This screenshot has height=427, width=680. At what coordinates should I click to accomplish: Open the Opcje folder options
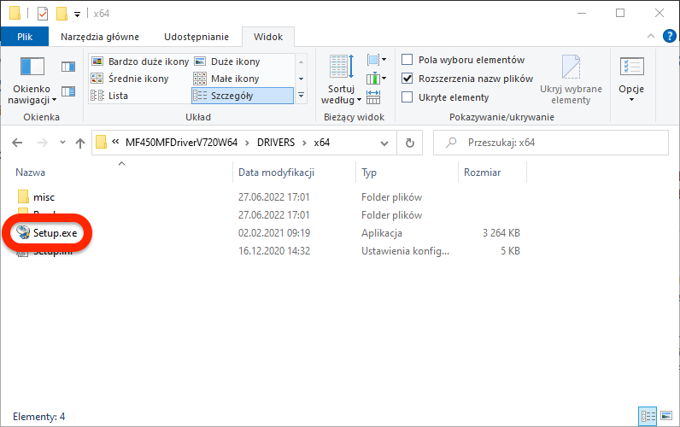tap(631, 80)
